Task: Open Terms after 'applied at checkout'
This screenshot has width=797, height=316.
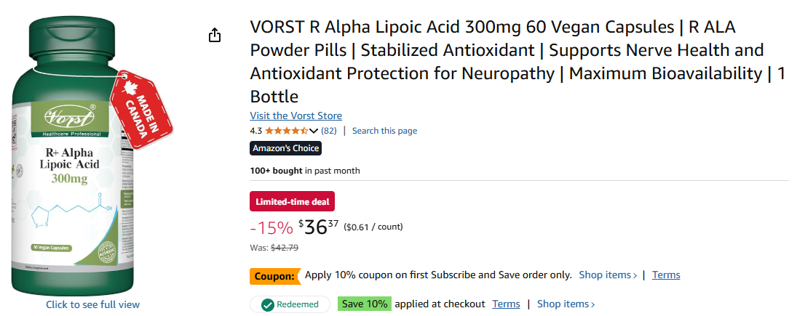Action: (x=506, y=304)
